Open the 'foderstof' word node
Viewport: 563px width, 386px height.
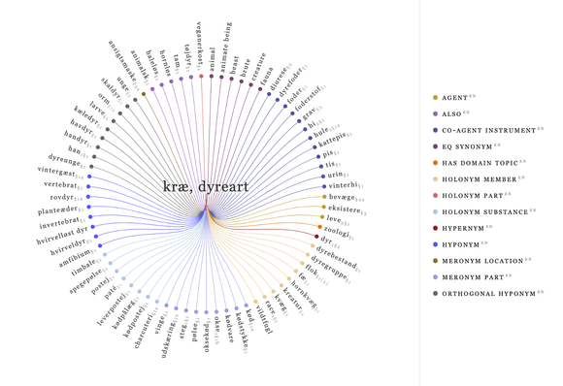click(311, 98)
